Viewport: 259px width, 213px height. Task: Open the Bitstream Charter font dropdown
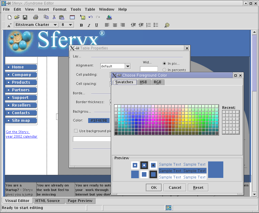point(55,25)
